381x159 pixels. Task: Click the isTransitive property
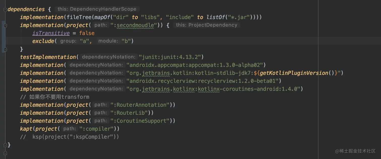click(51, 33)
